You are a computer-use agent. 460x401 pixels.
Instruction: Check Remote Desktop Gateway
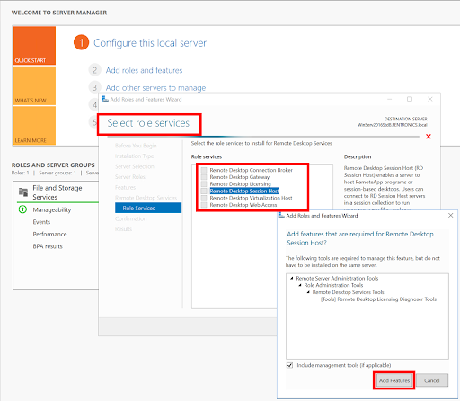coord(204,177)
